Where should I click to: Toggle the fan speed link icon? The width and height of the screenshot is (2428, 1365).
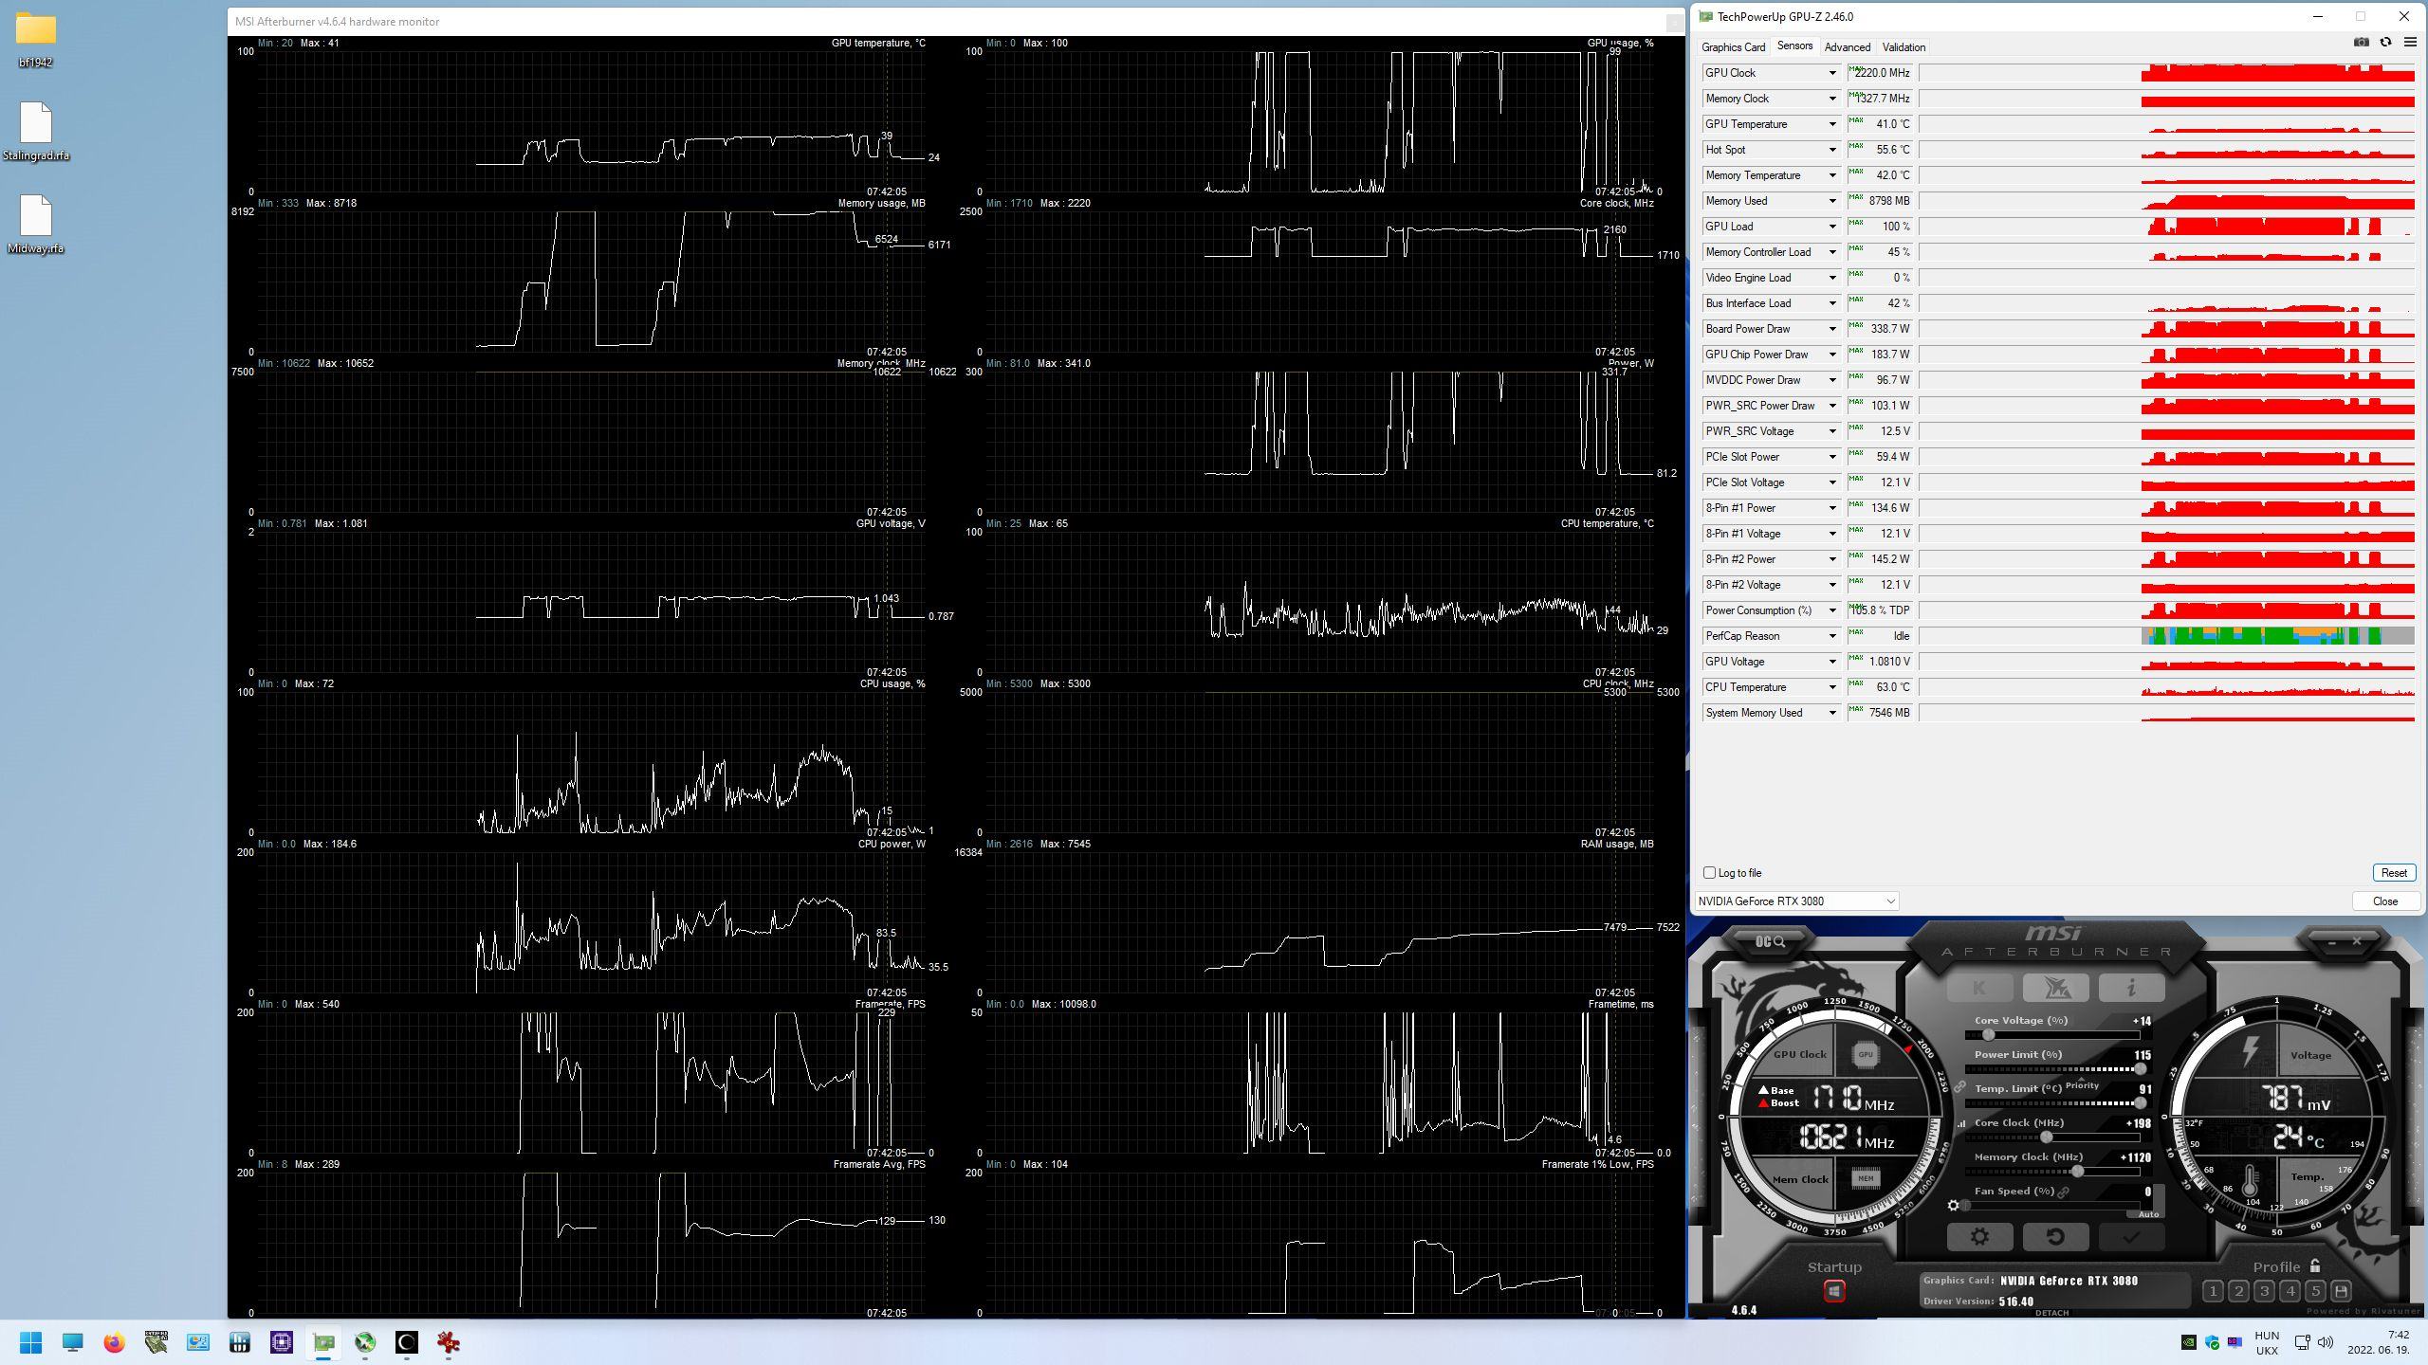click(x=2064, y=1192)
